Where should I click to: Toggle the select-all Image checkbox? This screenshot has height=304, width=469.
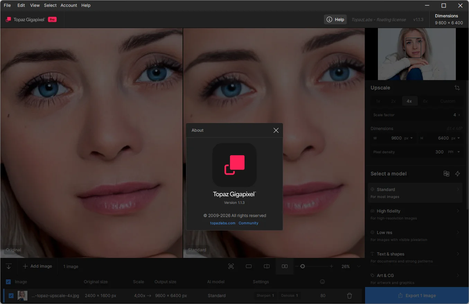point(8,282)
